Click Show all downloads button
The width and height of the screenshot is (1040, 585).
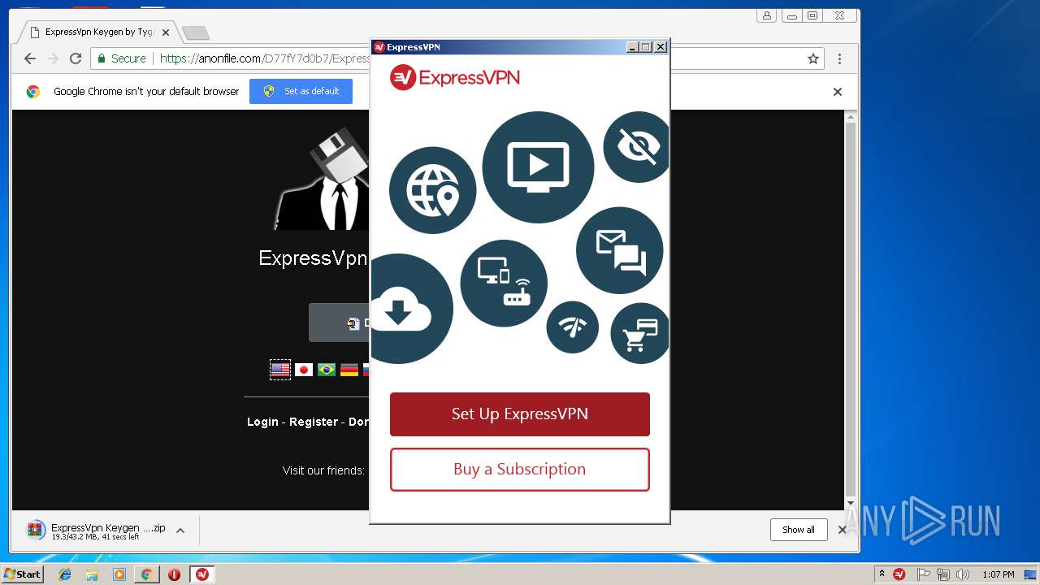pyautogui.click(x=799, y=530)
